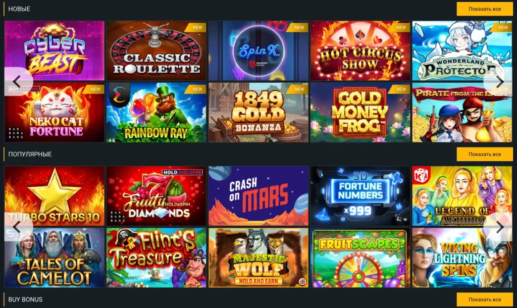This screenshot has height=308, width=517.
Task: Open Majestic Wolf Hold and Earn
Action: pos(258,258)
